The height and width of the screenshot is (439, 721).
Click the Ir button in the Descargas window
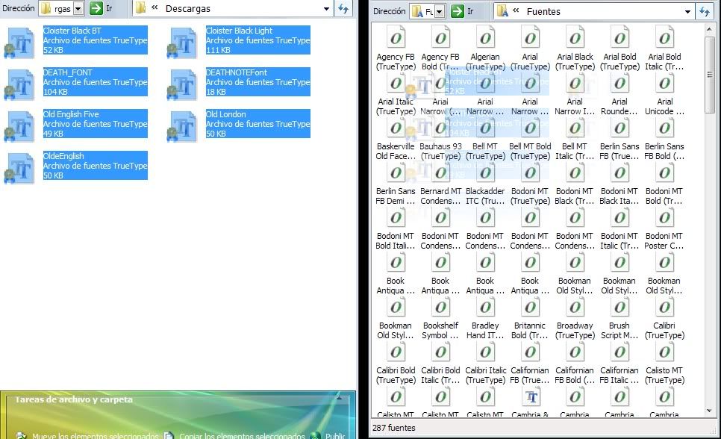pyautogui.click(x=102, y=8)
